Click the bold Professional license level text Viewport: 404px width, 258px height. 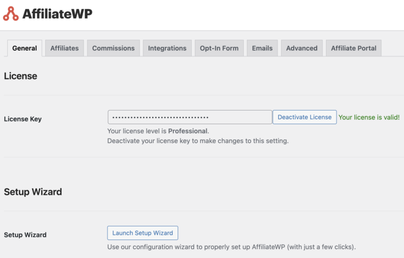click(188, 131)
